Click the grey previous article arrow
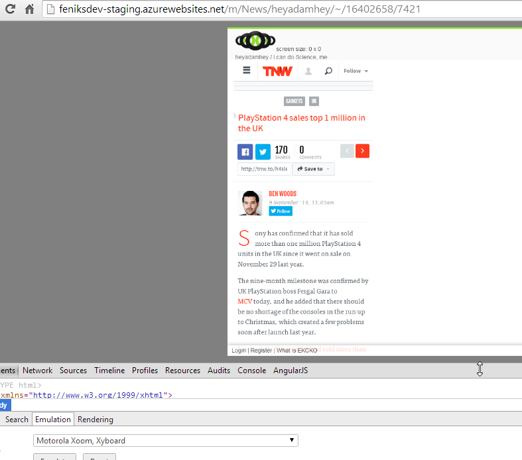522x460 pixels. (x=347, y=151)
